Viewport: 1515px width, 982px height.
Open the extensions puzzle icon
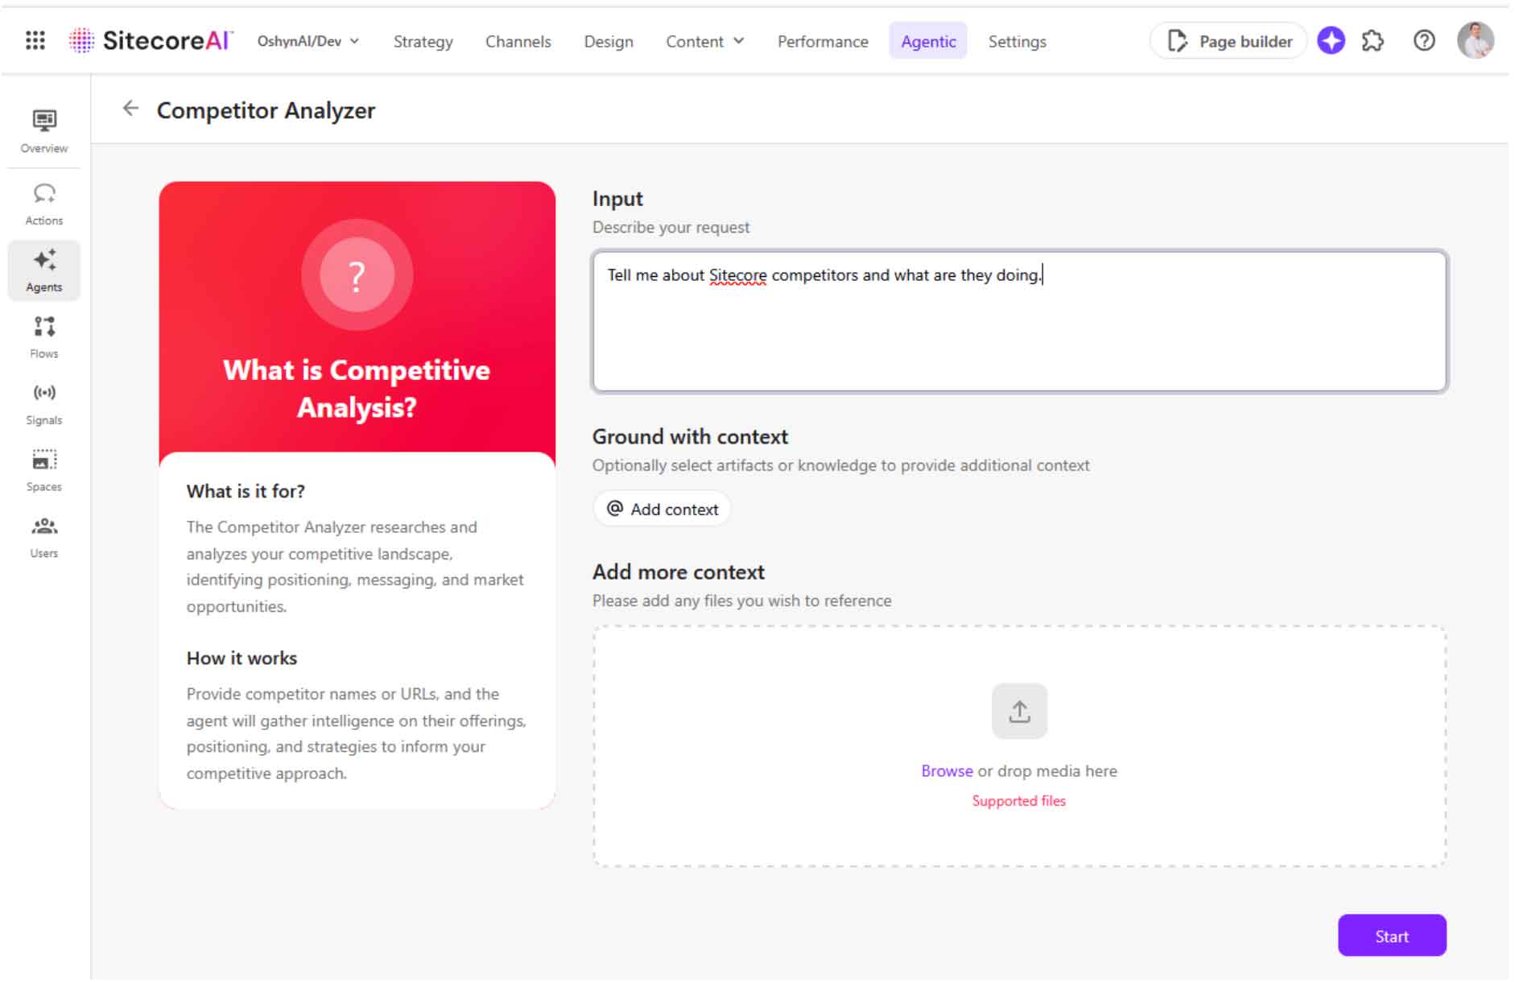[1373, 40]
